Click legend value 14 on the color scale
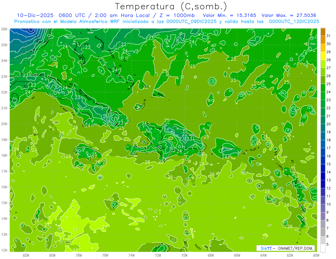This screenshot has width=336, height=259. click(329, 172)
